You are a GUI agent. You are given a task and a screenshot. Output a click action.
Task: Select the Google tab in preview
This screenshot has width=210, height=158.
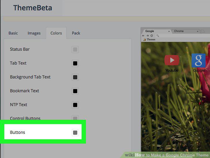156,31
